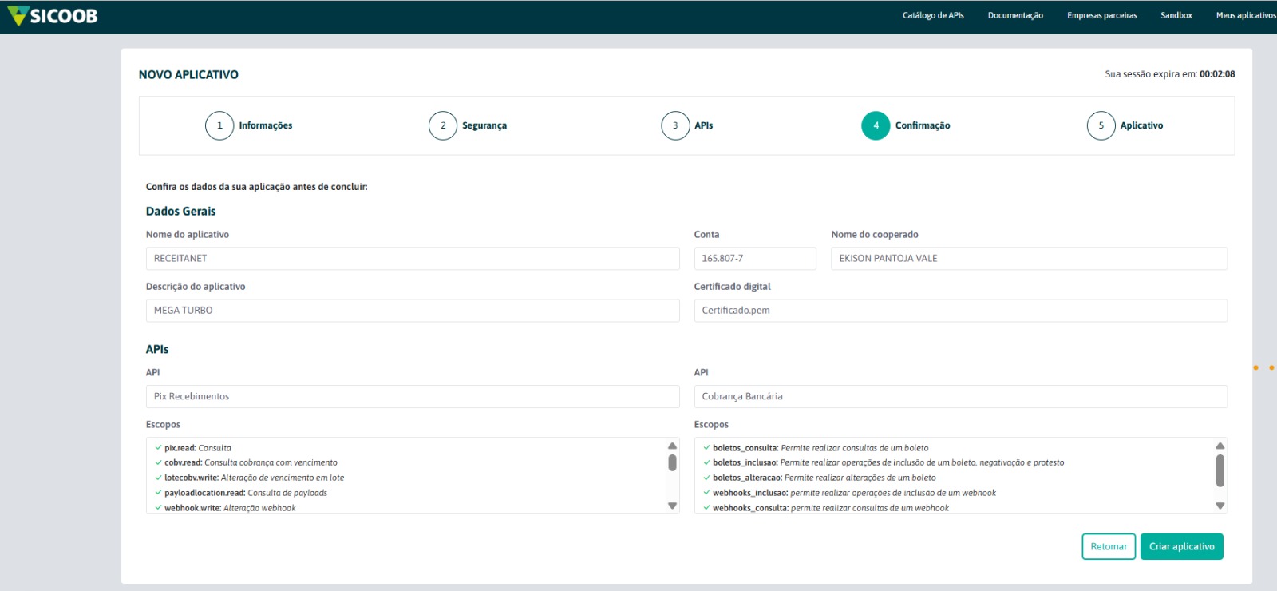The height and width of the screenshot is (591, 1277).
Task: Click the Nome do aplicativo field
Action: (x=412, y=259)
